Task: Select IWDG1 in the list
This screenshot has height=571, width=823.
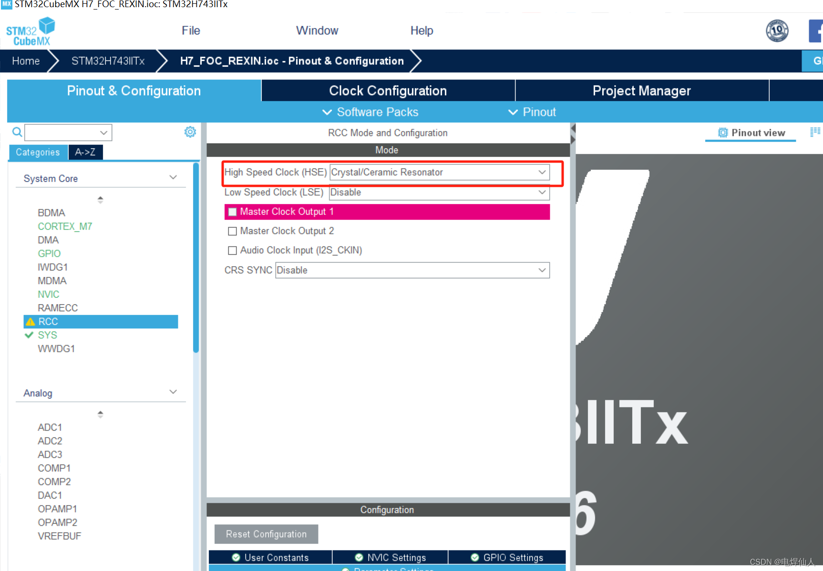Action: click(x=53, y=267)
